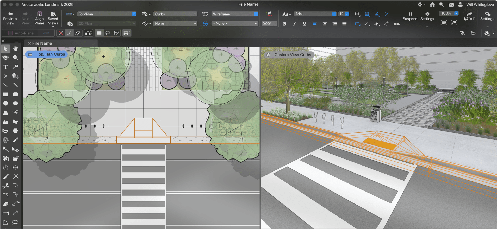Select the Eyedropper tool

click(16, 140)
